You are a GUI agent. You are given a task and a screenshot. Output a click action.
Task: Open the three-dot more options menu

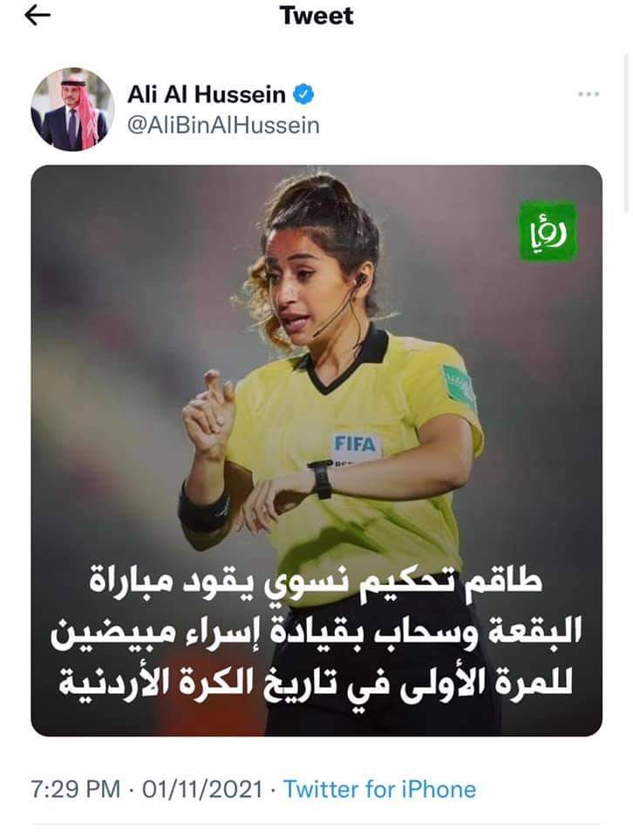point(589,94)
